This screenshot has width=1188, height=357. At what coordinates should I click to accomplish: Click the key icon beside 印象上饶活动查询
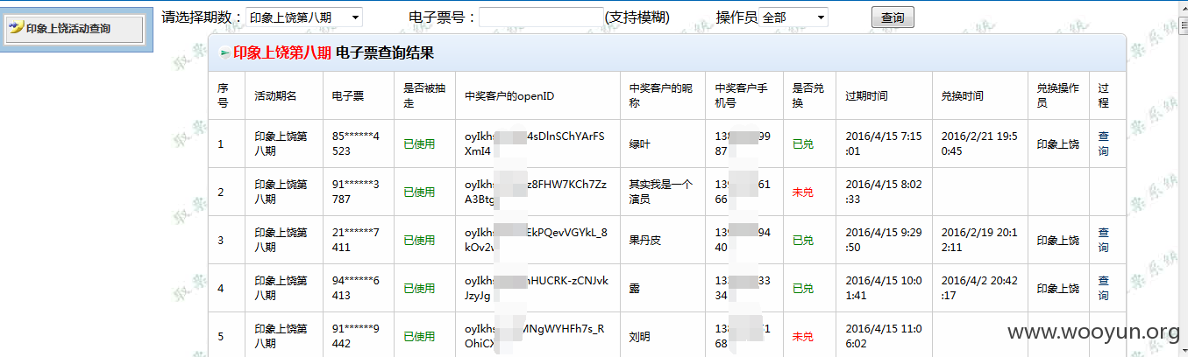point(16,28)
